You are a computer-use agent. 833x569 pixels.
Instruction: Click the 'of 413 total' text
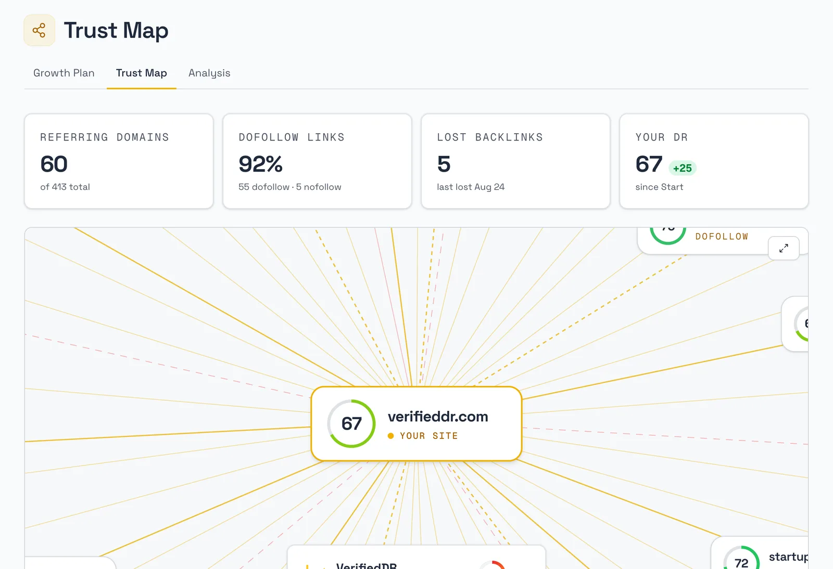65,187
